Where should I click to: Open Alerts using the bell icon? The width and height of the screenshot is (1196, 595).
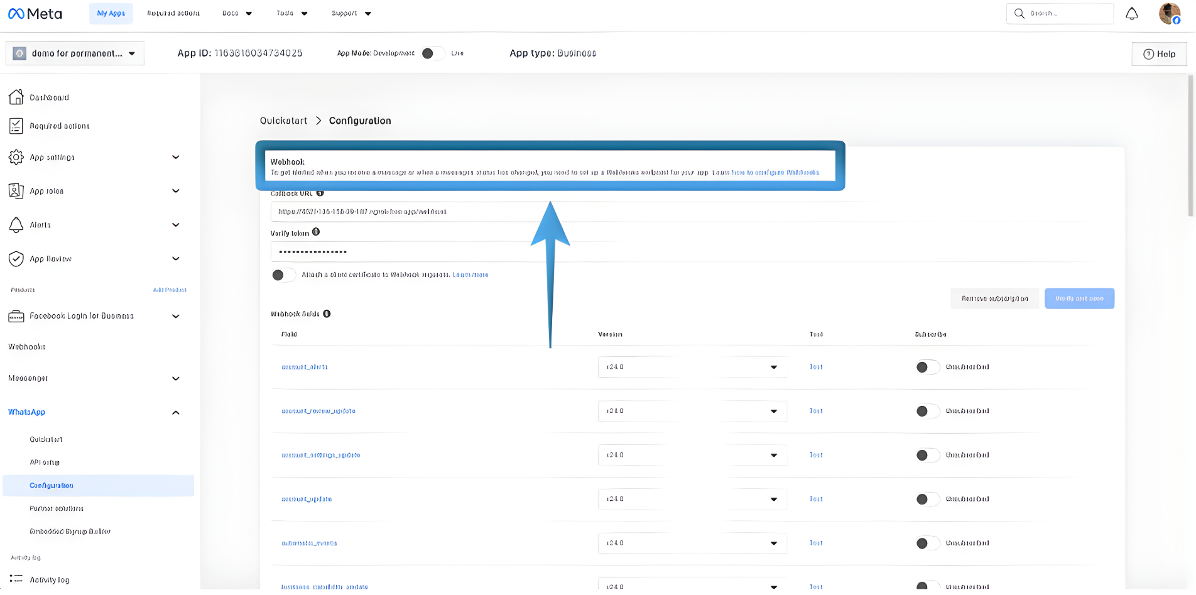tap(16, 225)
